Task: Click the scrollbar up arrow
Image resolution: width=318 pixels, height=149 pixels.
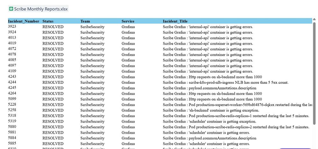Action: pyautogui.click(x=314, y=19)
